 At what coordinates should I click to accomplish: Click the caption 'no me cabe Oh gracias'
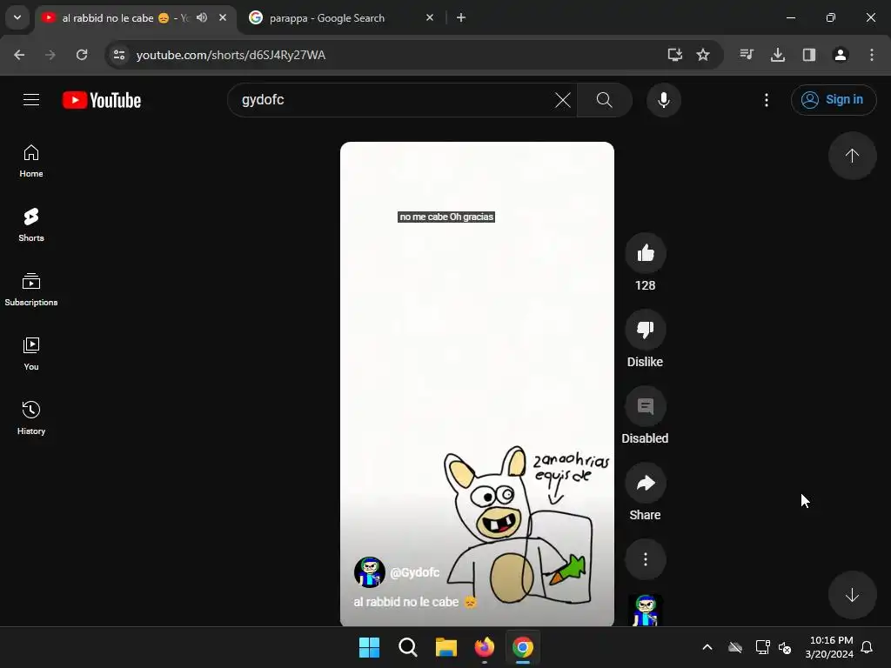(446, 217)
